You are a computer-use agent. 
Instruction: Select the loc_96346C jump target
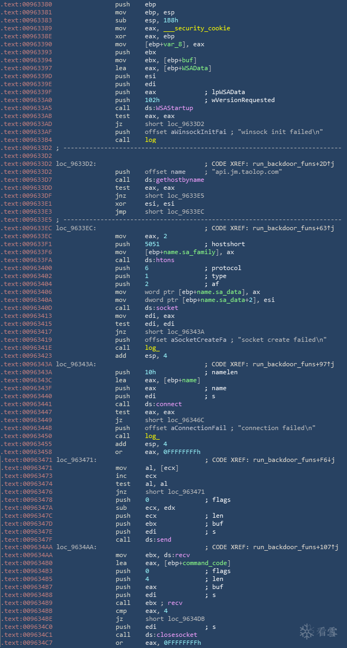click(185, 420)
